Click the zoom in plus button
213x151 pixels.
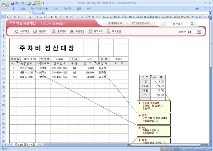[207, 148]
